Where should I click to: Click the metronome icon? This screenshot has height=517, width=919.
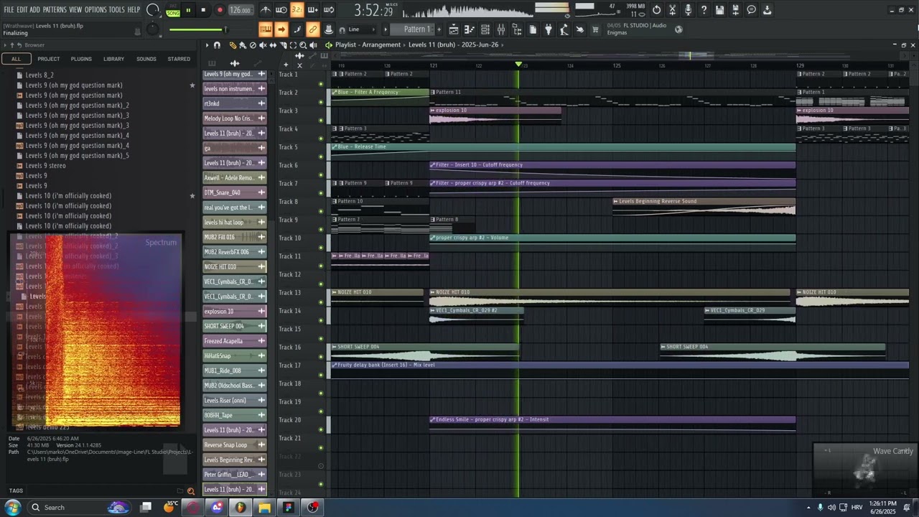coord(266,10)
